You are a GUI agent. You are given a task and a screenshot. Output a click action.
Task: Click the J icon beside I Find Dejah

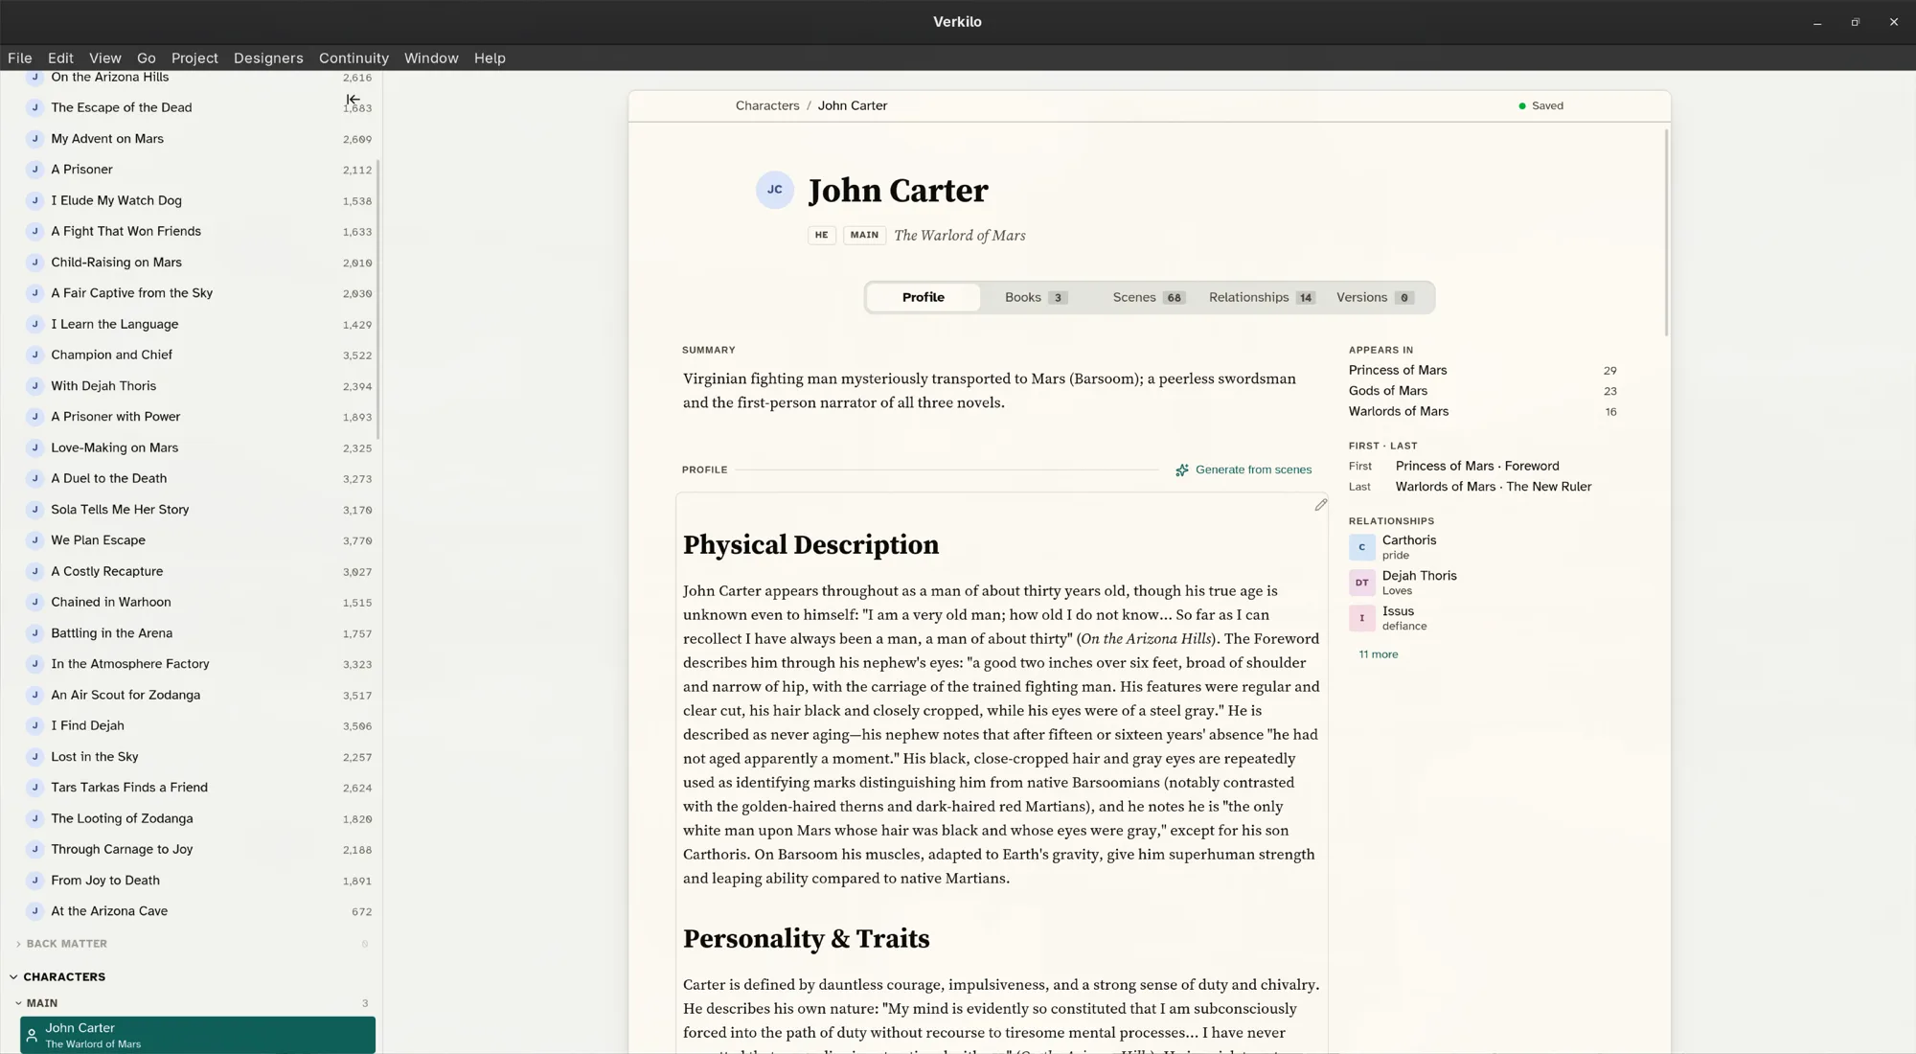[x=35, y=725]
